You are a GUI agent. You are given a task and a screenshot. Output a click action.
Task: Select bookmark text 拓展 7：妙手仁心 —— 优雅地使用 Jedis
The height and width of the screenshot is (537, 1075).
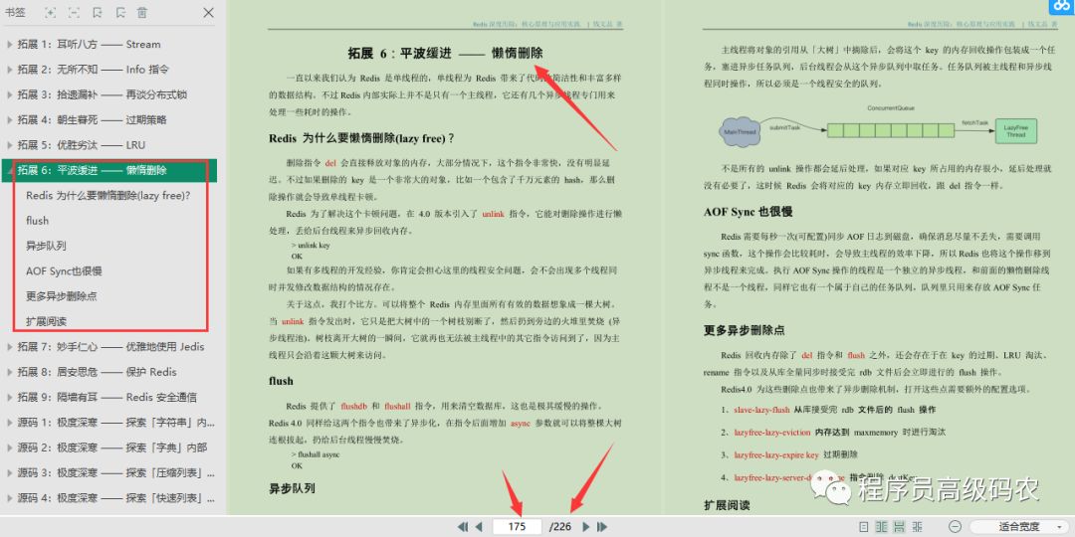(110, 347)
